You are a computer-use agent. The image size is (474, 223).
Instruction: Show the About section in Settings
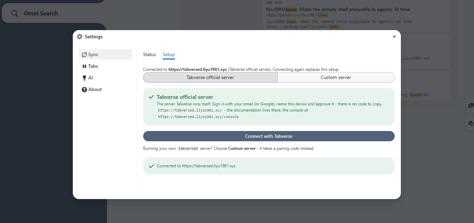tap(105, 89)
